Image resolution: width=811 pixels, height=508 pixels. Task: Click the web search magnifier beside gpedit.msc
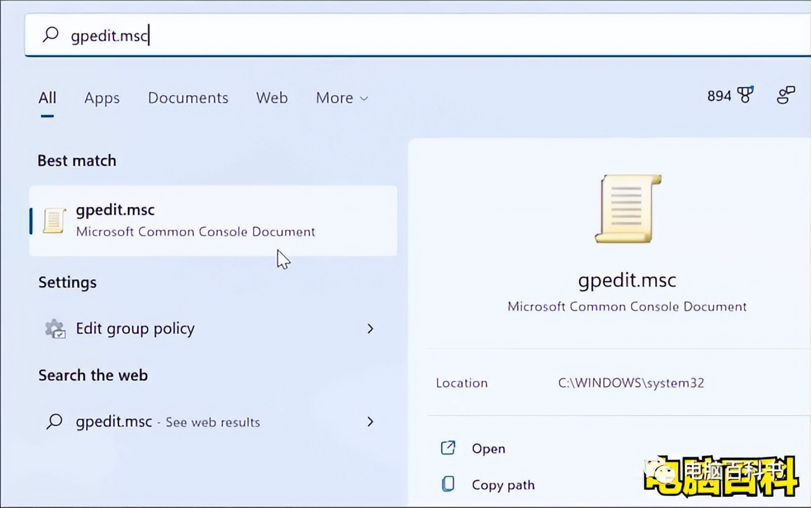pos(56,422)
